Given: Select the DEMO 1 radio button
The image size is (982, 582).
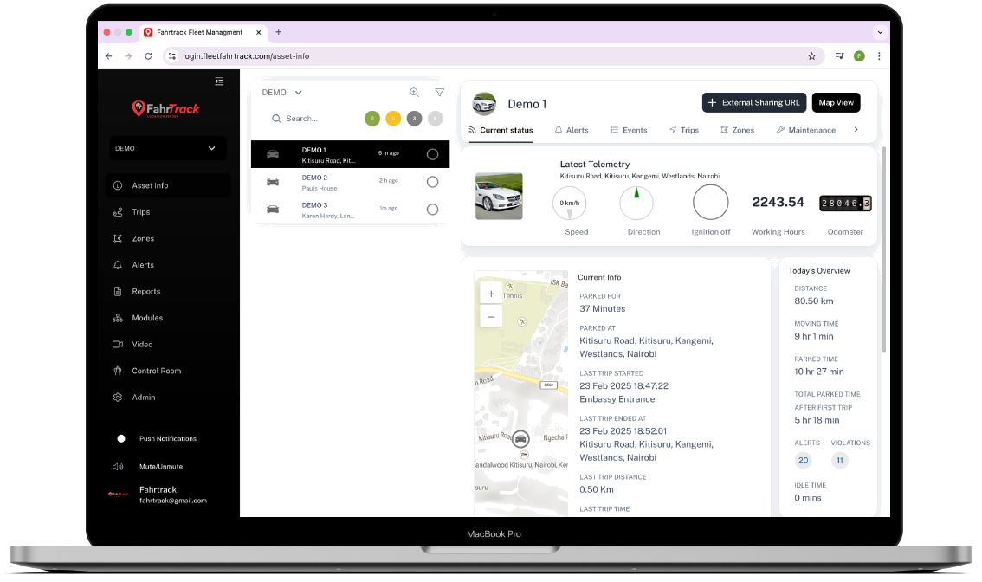Looking at the screenshot, I should [432, 154].
